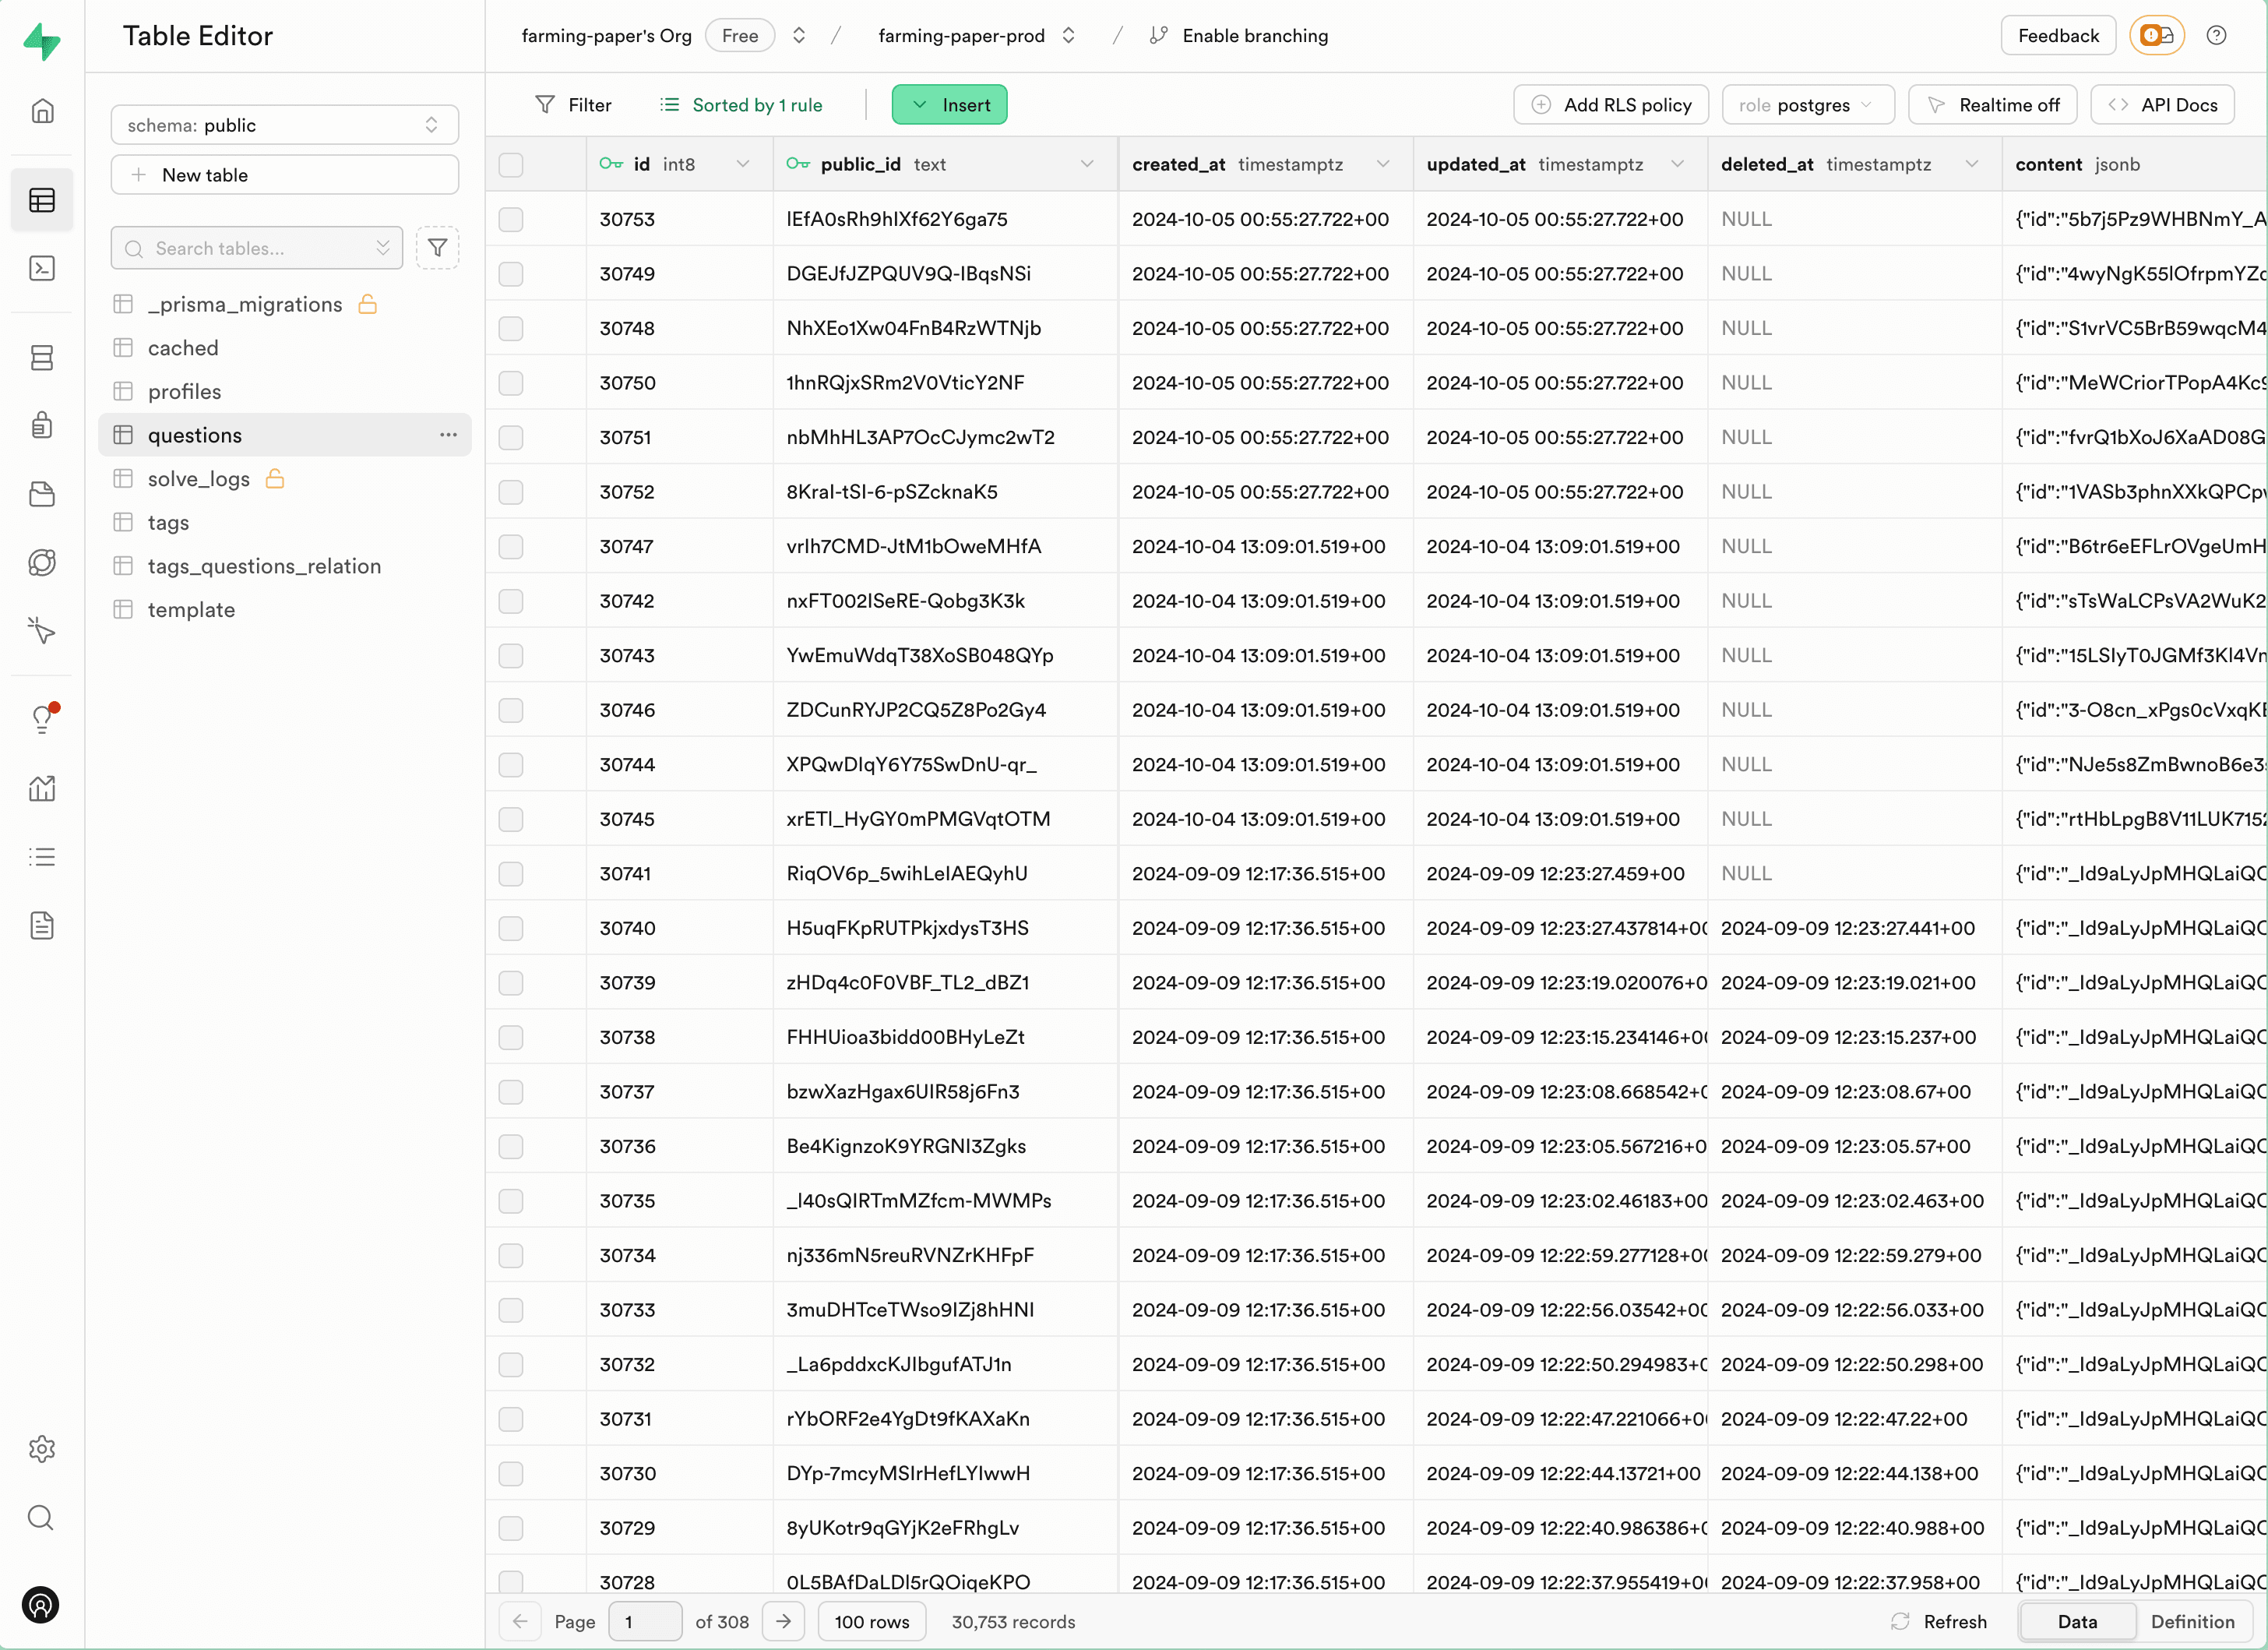2268x1650 pixels.
Task: Expand the schema public dropdown
Action: point(285,125)
